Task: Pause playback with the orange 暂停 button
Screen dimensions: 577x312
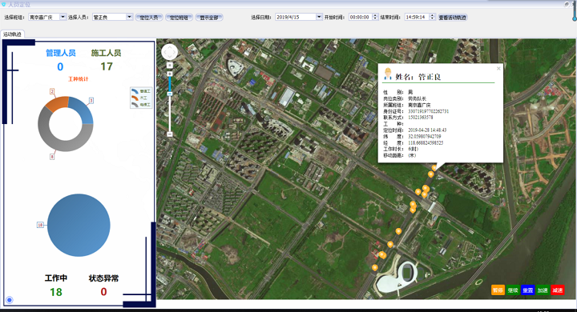Action: coord(498,290)
